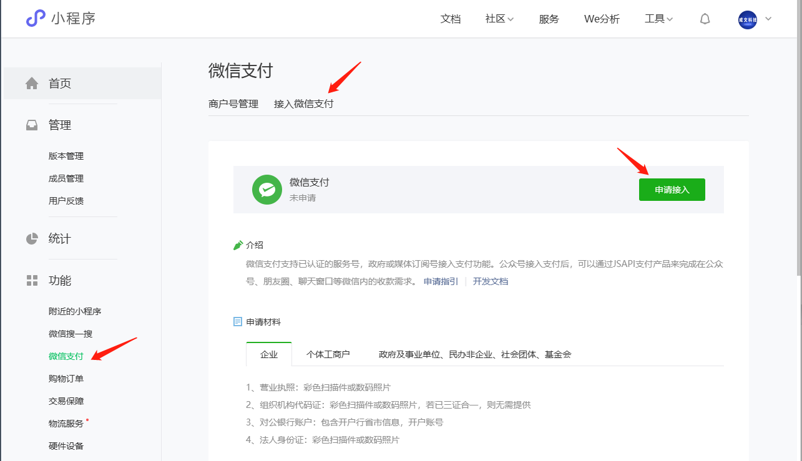Open 硬件设备 in sidebar
The width and height of the screenshot is (802, 461).
(x=66, y=446)
